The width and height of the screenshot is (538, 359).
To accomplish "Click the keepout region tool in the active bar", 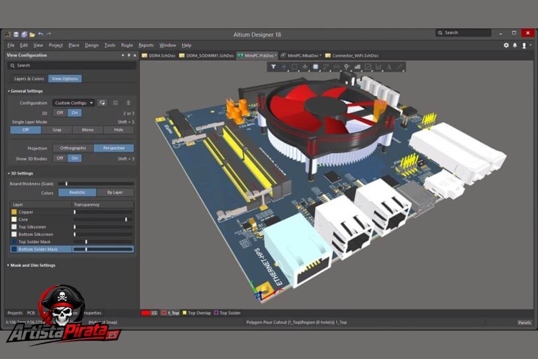I will 368,67.
